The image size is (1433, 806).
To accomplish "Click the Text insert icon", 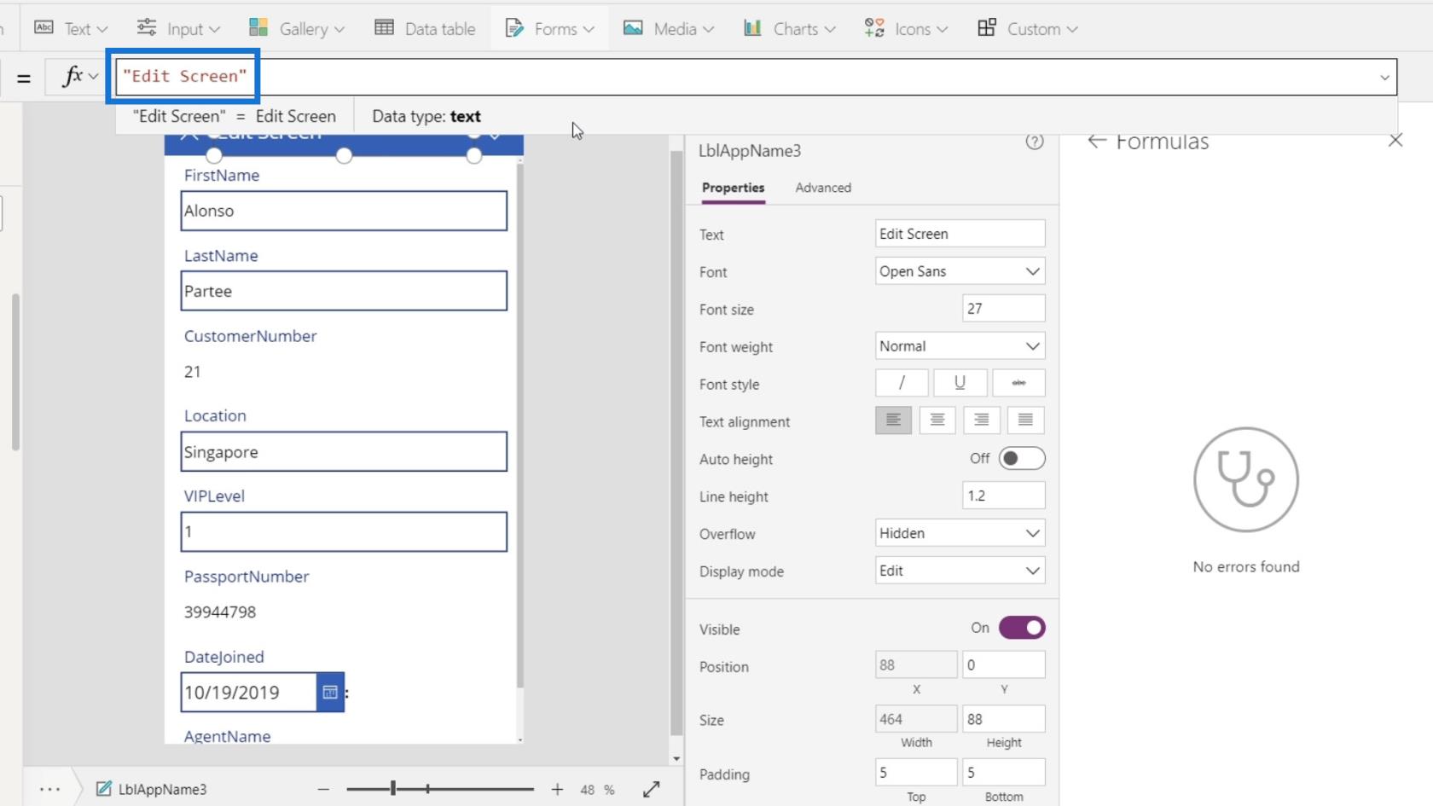I will click(x=44, y=27).
